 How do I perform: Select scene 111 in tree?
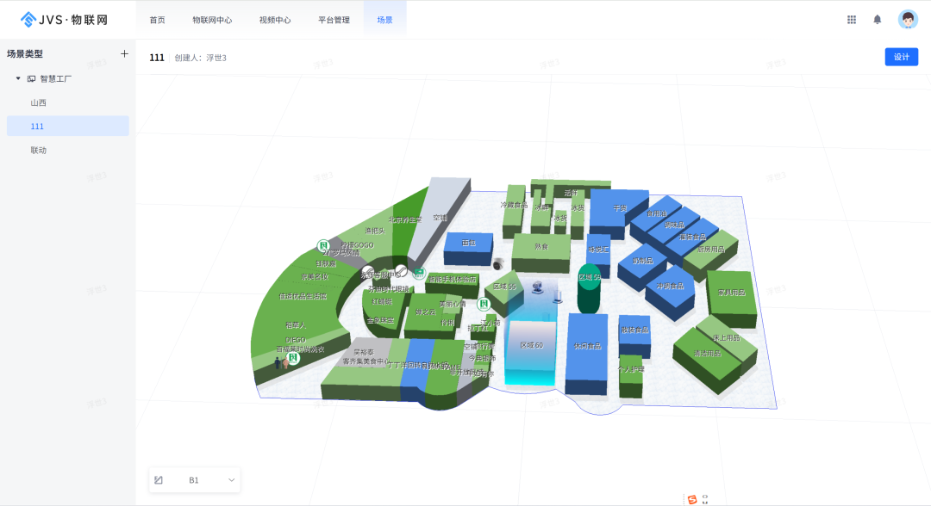point(68,126)
